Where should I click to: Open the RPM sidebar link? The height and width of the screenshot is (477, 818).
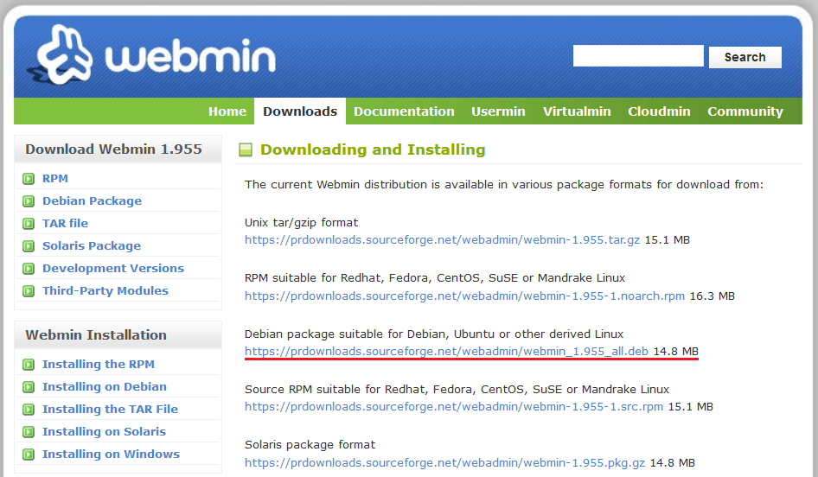pos(54,178)
